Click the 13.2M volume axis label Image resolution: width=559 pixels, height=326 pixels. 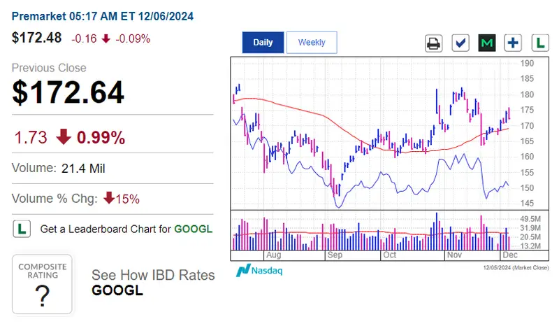pos(530,246)
